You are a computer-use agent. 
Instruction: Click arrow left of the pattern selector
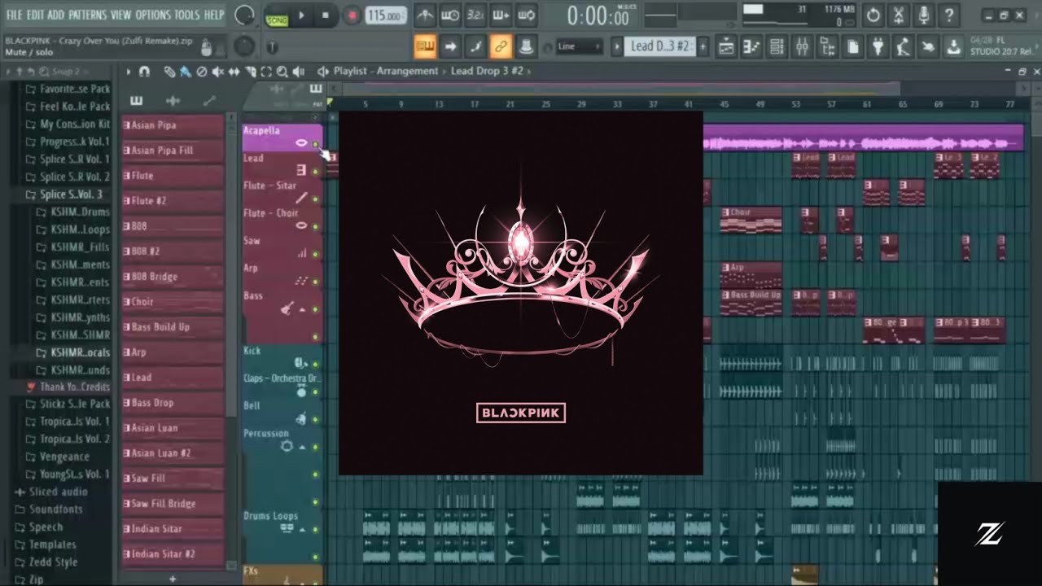pyautogui.click(x=617, y=46)
